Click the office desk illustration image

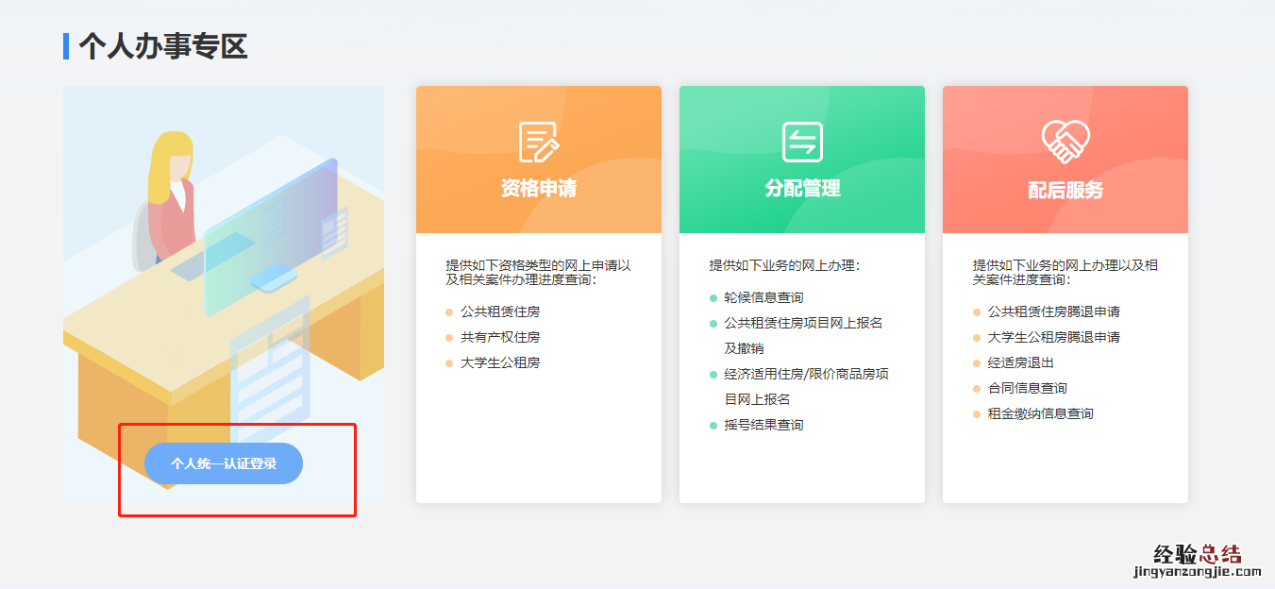[224, 274]
